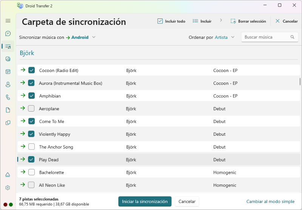Open the Files section in sidebar
This screenshot has height=210, width=302.
8,110
